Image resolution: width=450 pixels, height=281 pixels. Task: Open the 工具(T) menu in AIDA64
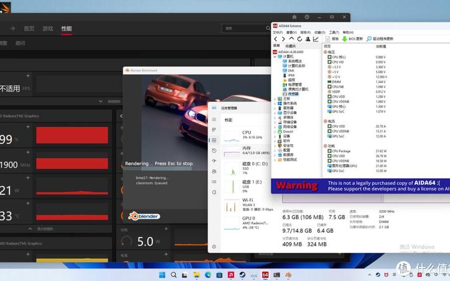[334, 33]
